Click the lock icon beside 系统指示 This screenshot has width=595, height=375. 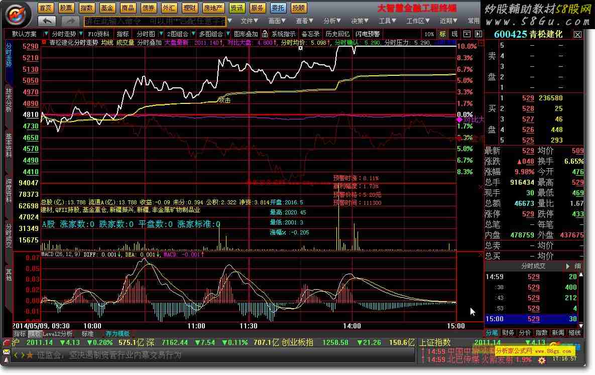265,34
